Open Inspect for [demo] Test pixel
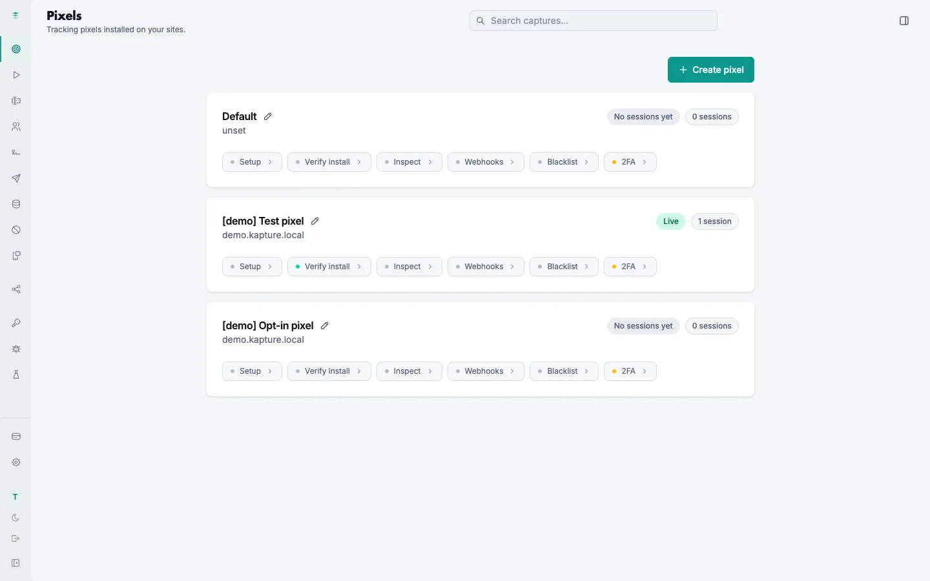The width and height of the screenshot is (930, 581). (409, 267)
